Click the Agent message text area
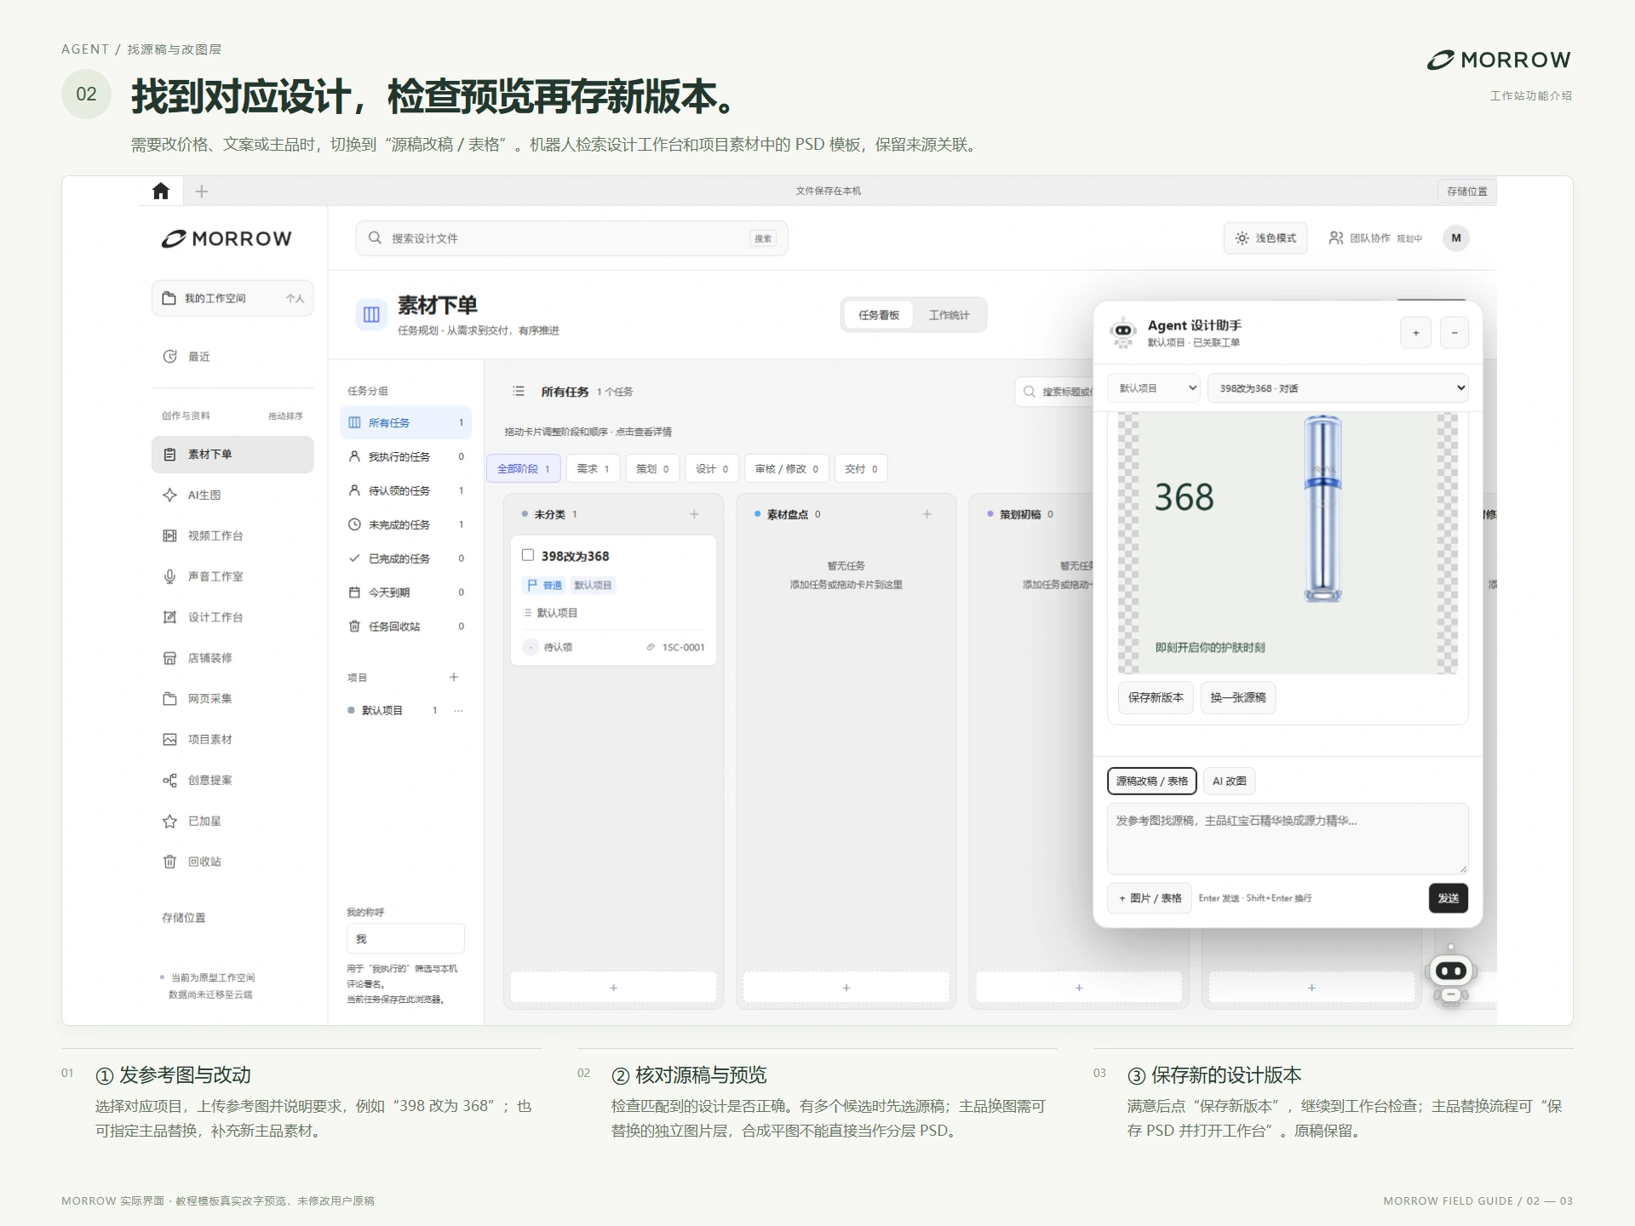 tap(1288, 839)
